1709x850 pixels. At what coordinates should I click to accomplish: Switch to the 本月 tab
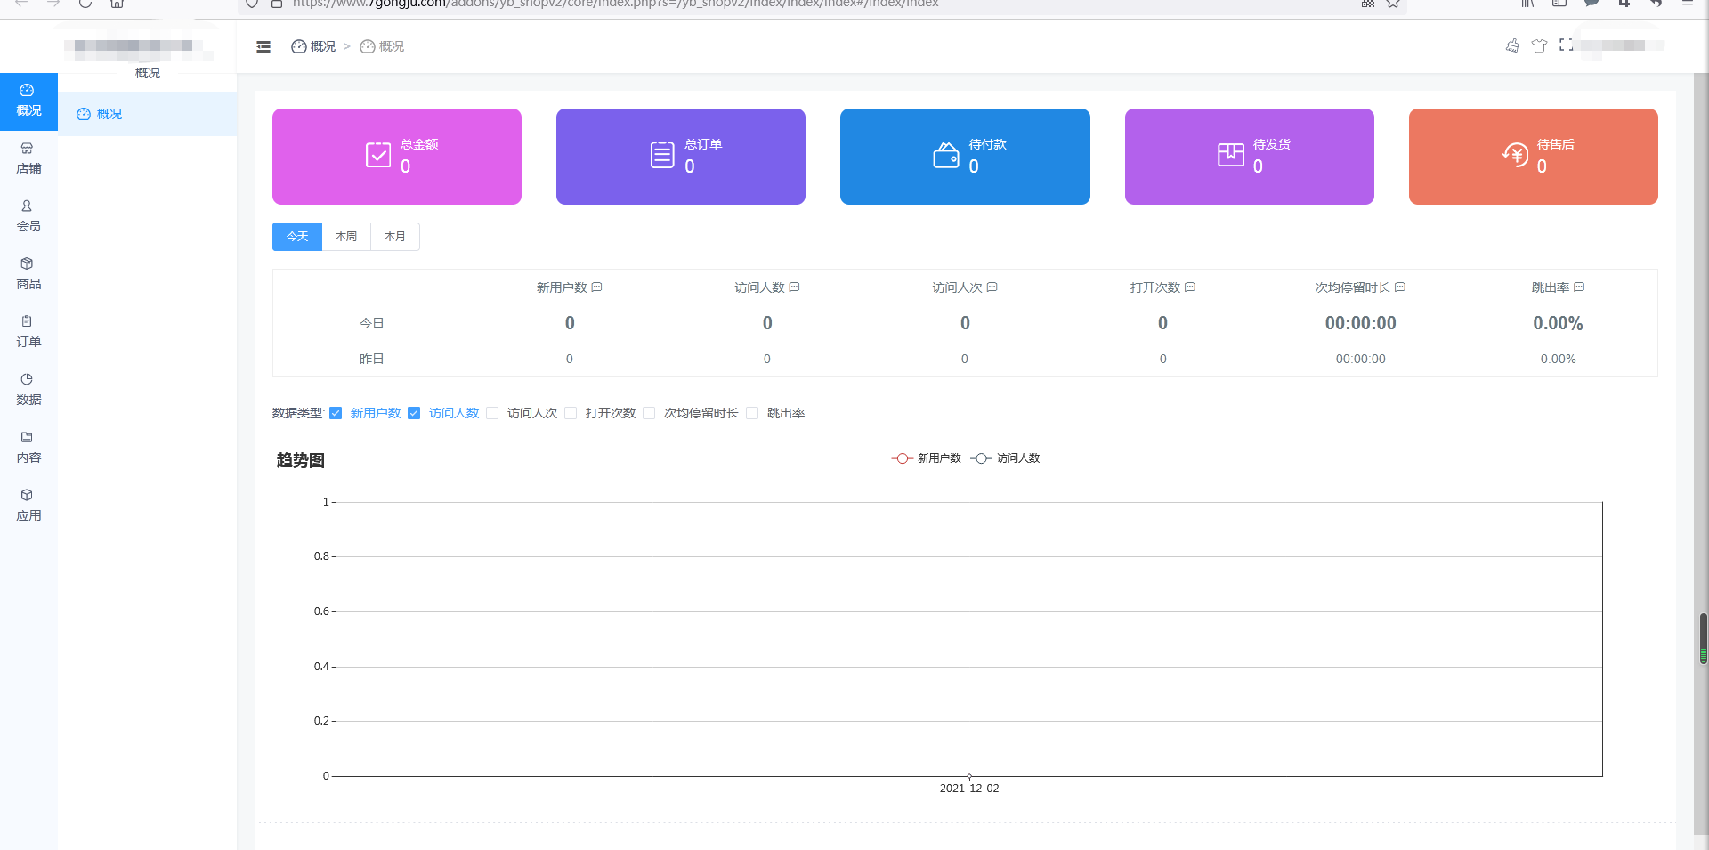tap(395, 237)
